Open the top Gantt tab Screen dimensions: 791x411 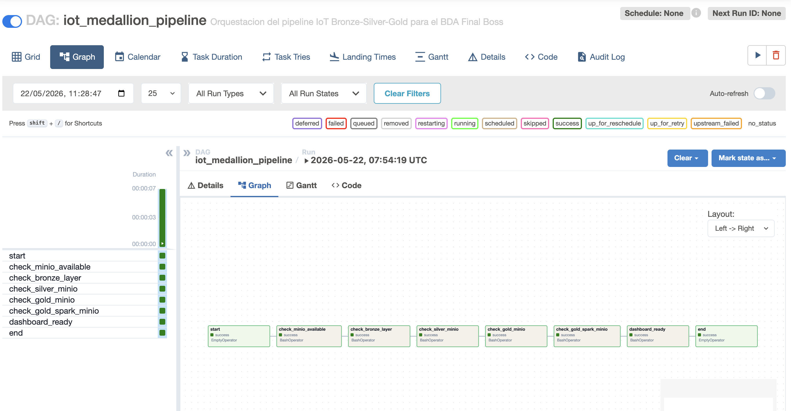pyautogui.click(x=432, y=57)
